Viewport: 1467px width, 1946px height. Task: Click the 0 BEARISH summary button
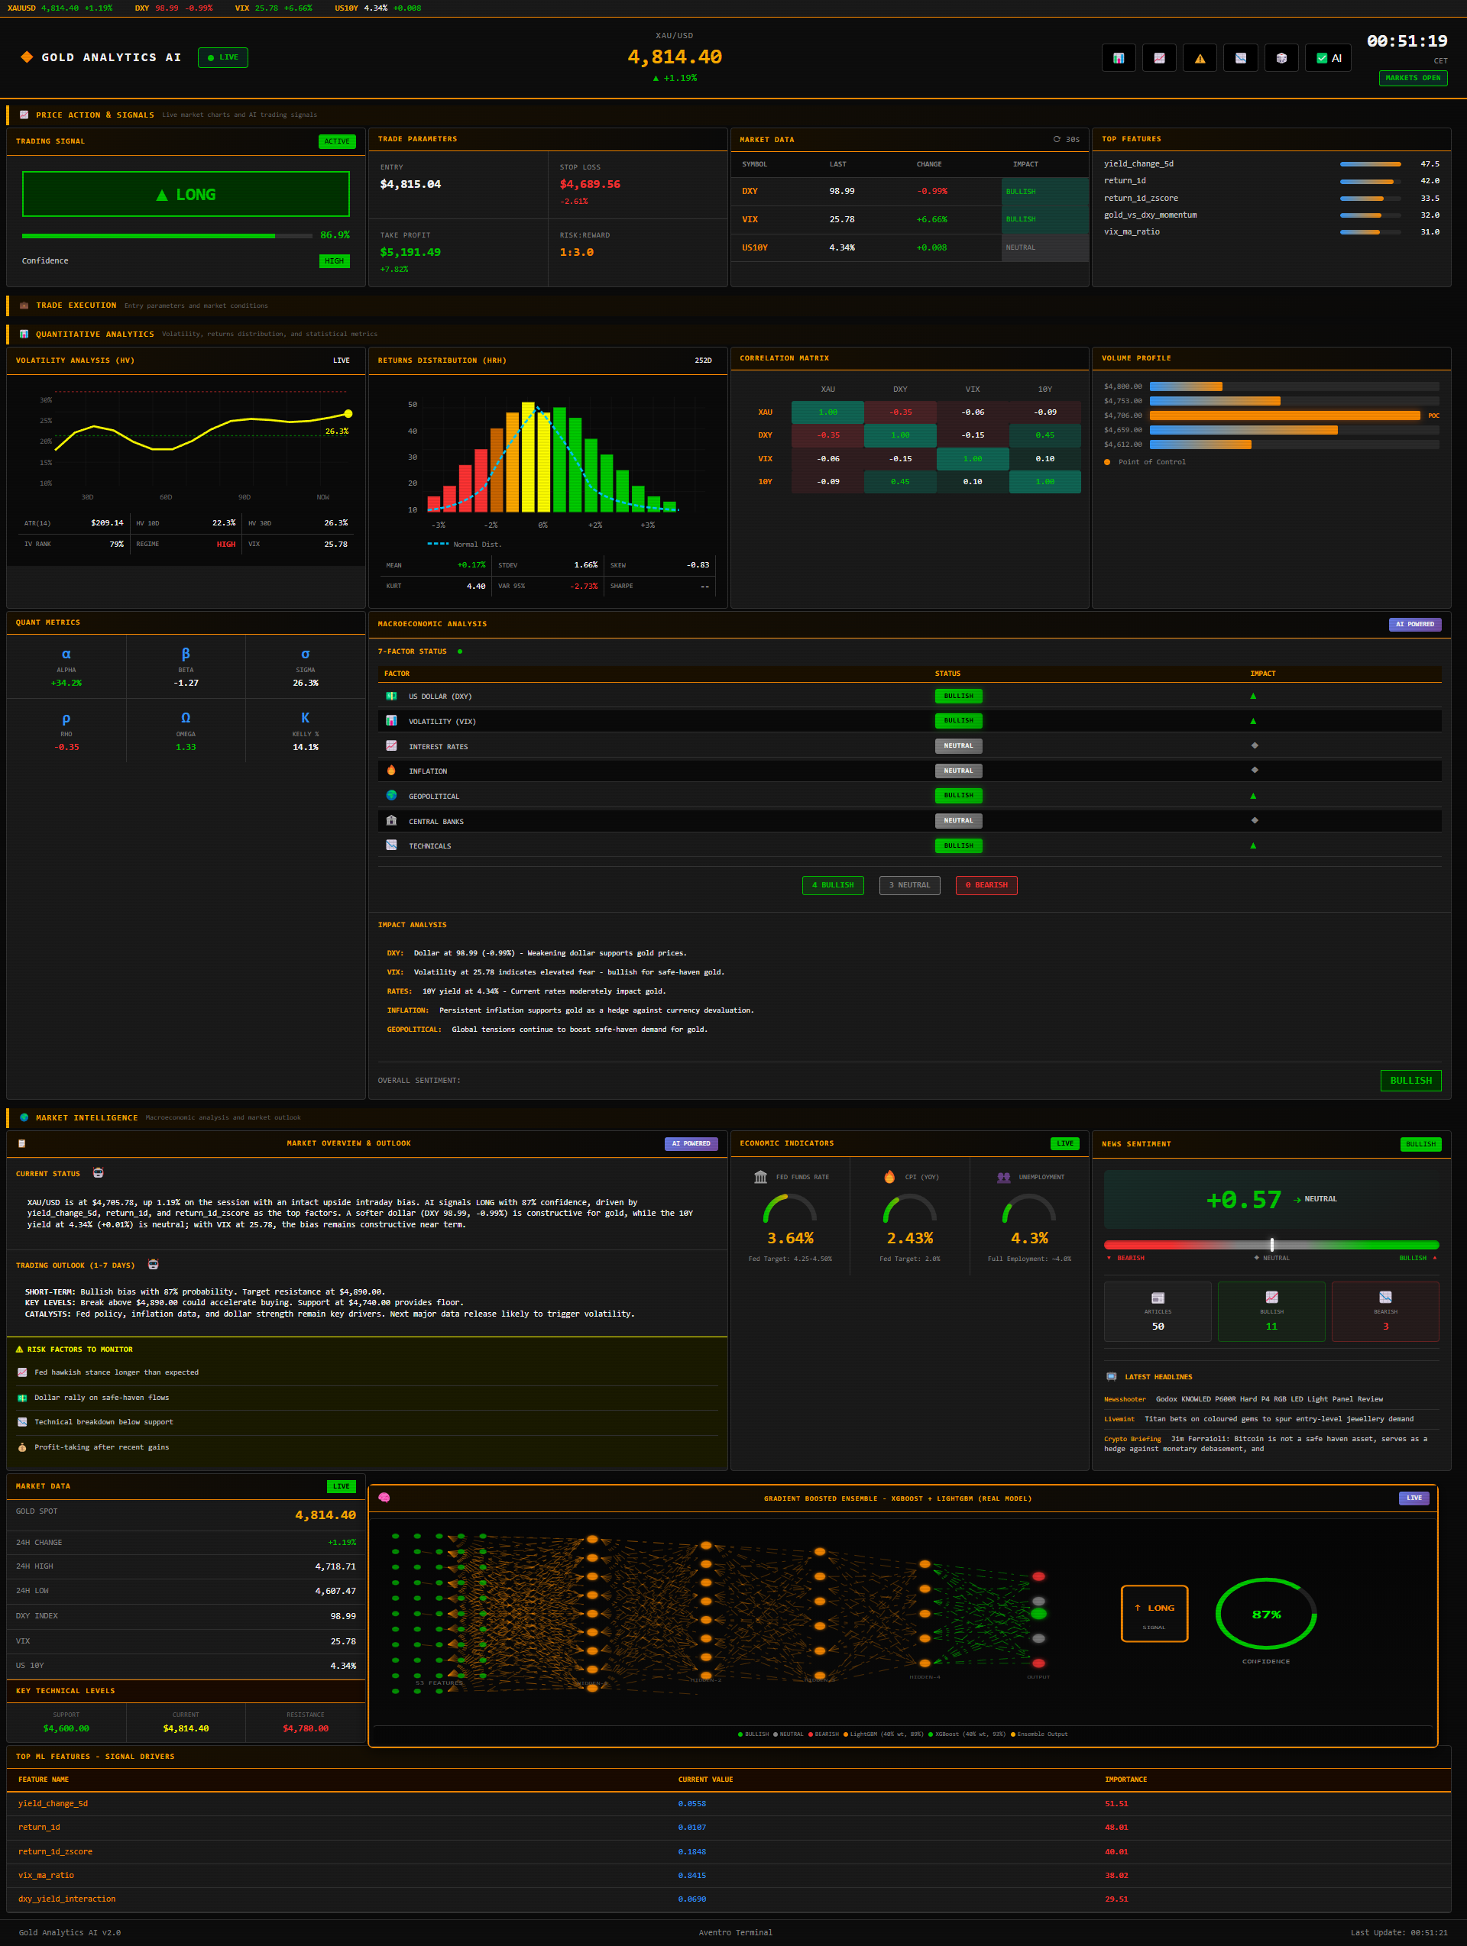(x=986, y=885)
